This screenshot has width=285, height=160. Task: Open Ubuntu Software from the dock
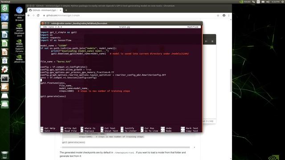[x=4, y=60]
